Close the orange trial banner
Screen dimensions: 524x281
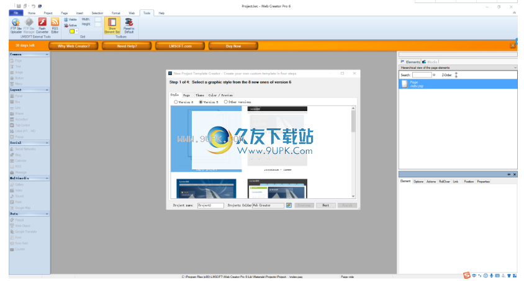(x=513, y=45)
